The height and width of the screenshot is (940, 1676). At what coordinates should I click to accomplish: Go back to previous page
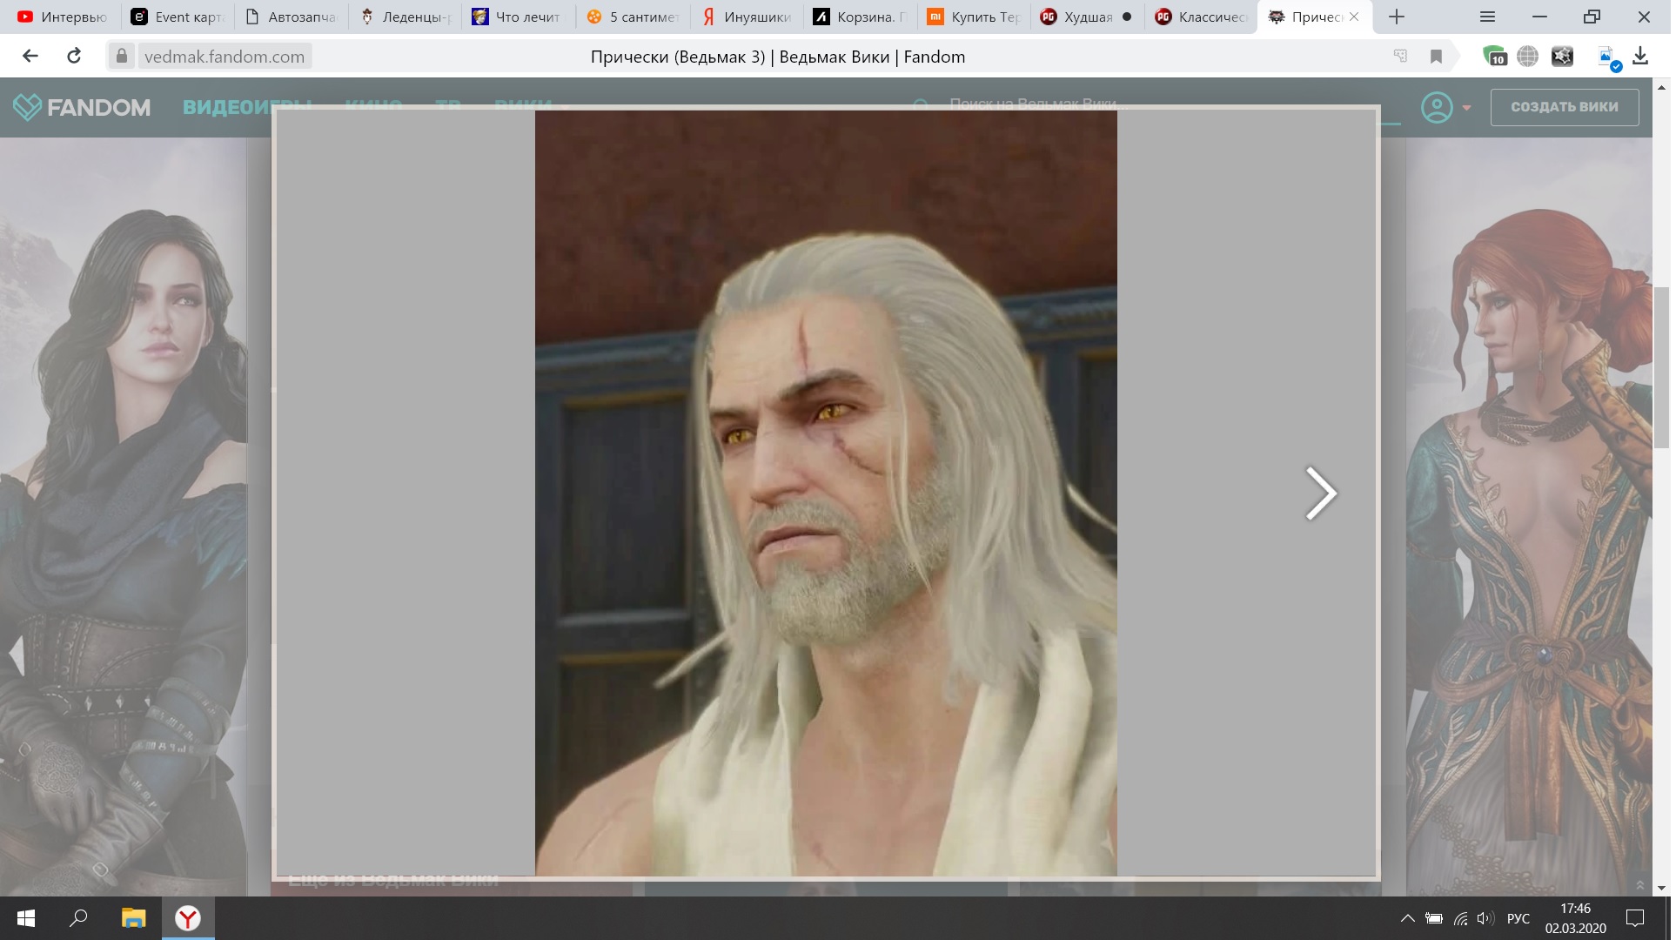(x=30, y=57)
